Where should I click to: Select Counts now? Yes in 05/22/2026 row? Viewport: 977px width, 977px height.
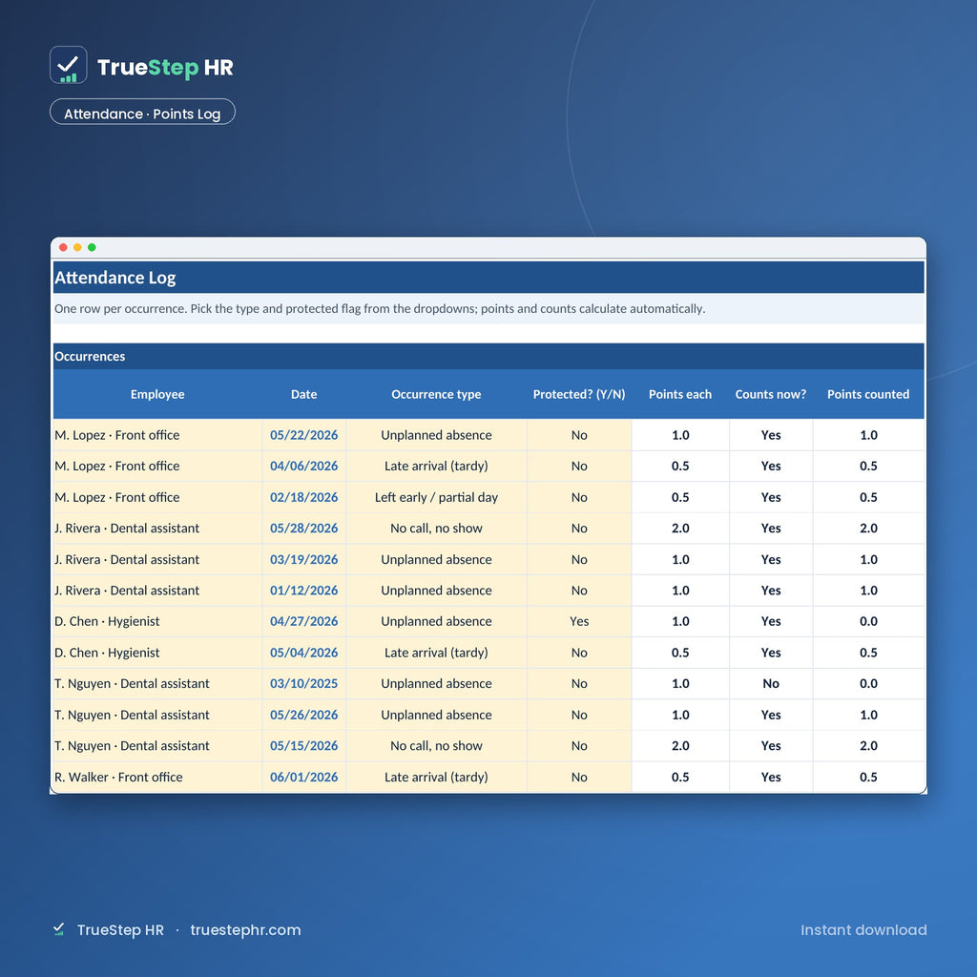771,435
